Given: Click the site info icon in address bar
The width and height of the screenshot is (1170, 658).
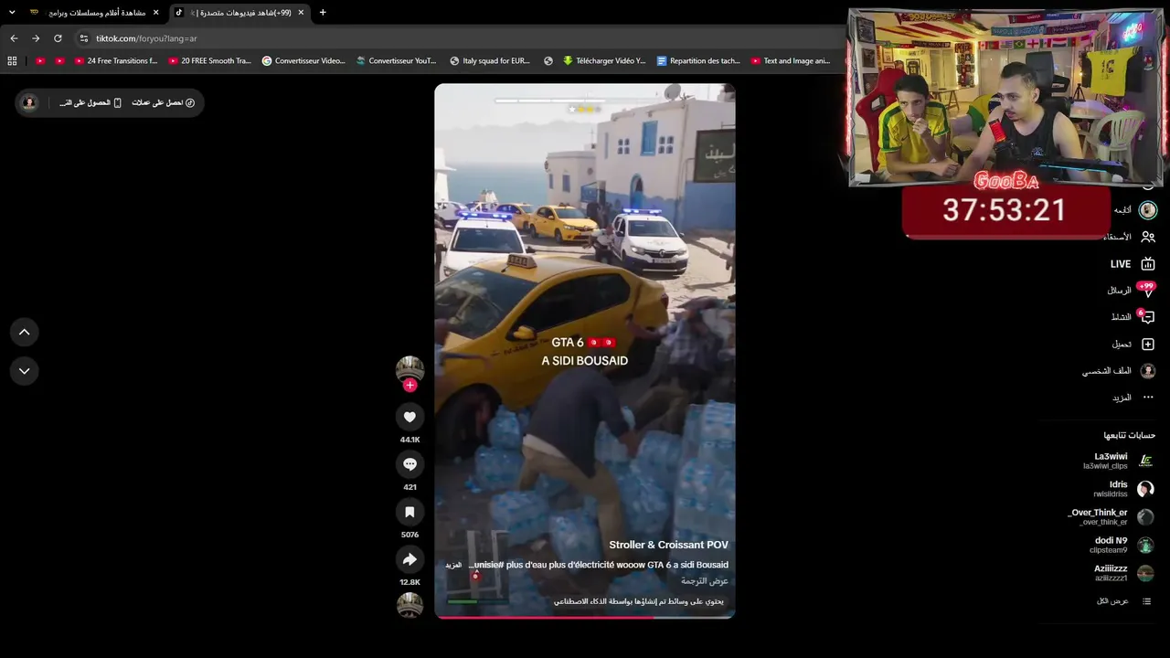Looking at the screenshot, I should (x=84, y=38).
